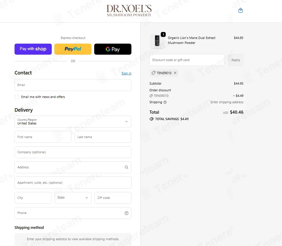This screenshot has height=246, width=282.
Task: Click the discount tag icon on TENERE10 chip
Action: (x=154, y=73)
